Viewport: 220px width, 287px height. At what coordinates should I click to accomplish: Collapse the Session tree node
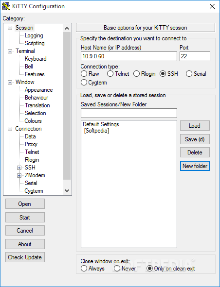click(x=10, y=28)
